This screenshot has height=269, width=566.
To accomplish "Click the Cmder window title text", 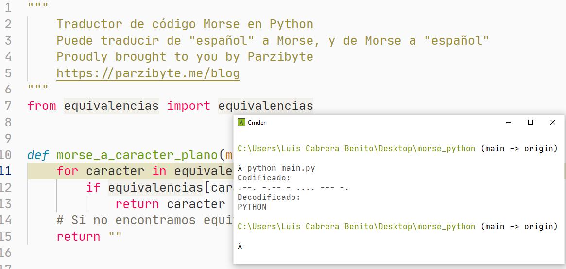I will point(257,123).
